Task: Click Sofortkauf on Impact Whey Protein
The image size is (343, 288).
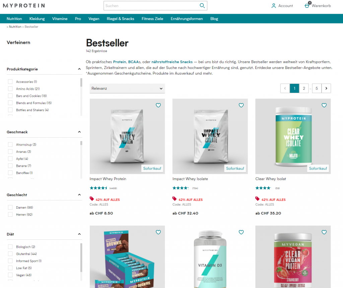Action: tap(152, 168)
